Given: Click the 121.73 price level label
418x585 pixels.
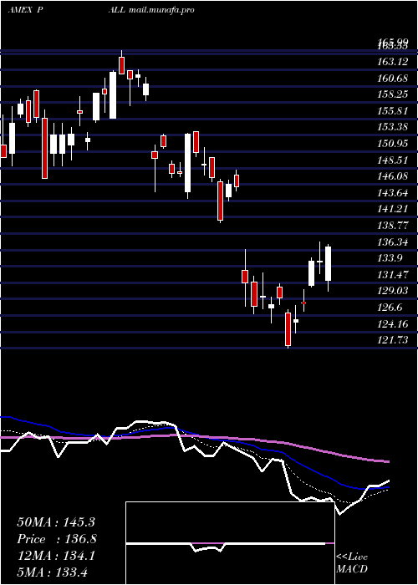Looking at the screenshot, I should tap(393, 340).
